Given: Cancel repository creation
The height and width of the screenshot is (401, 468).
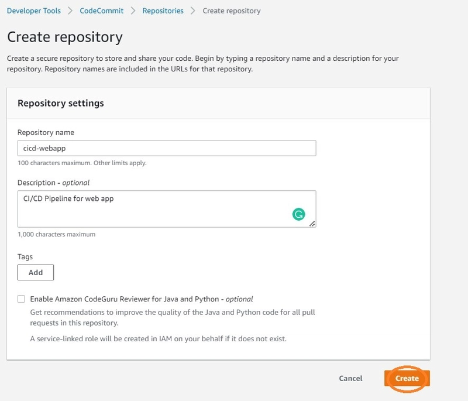Looking at the screenshot, I should coord(350,378).
